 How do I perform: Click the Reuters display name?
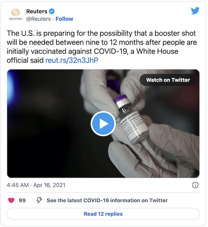(37, 11)
